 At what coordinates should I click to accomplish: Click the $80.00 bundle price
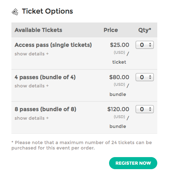coord(119,77)
